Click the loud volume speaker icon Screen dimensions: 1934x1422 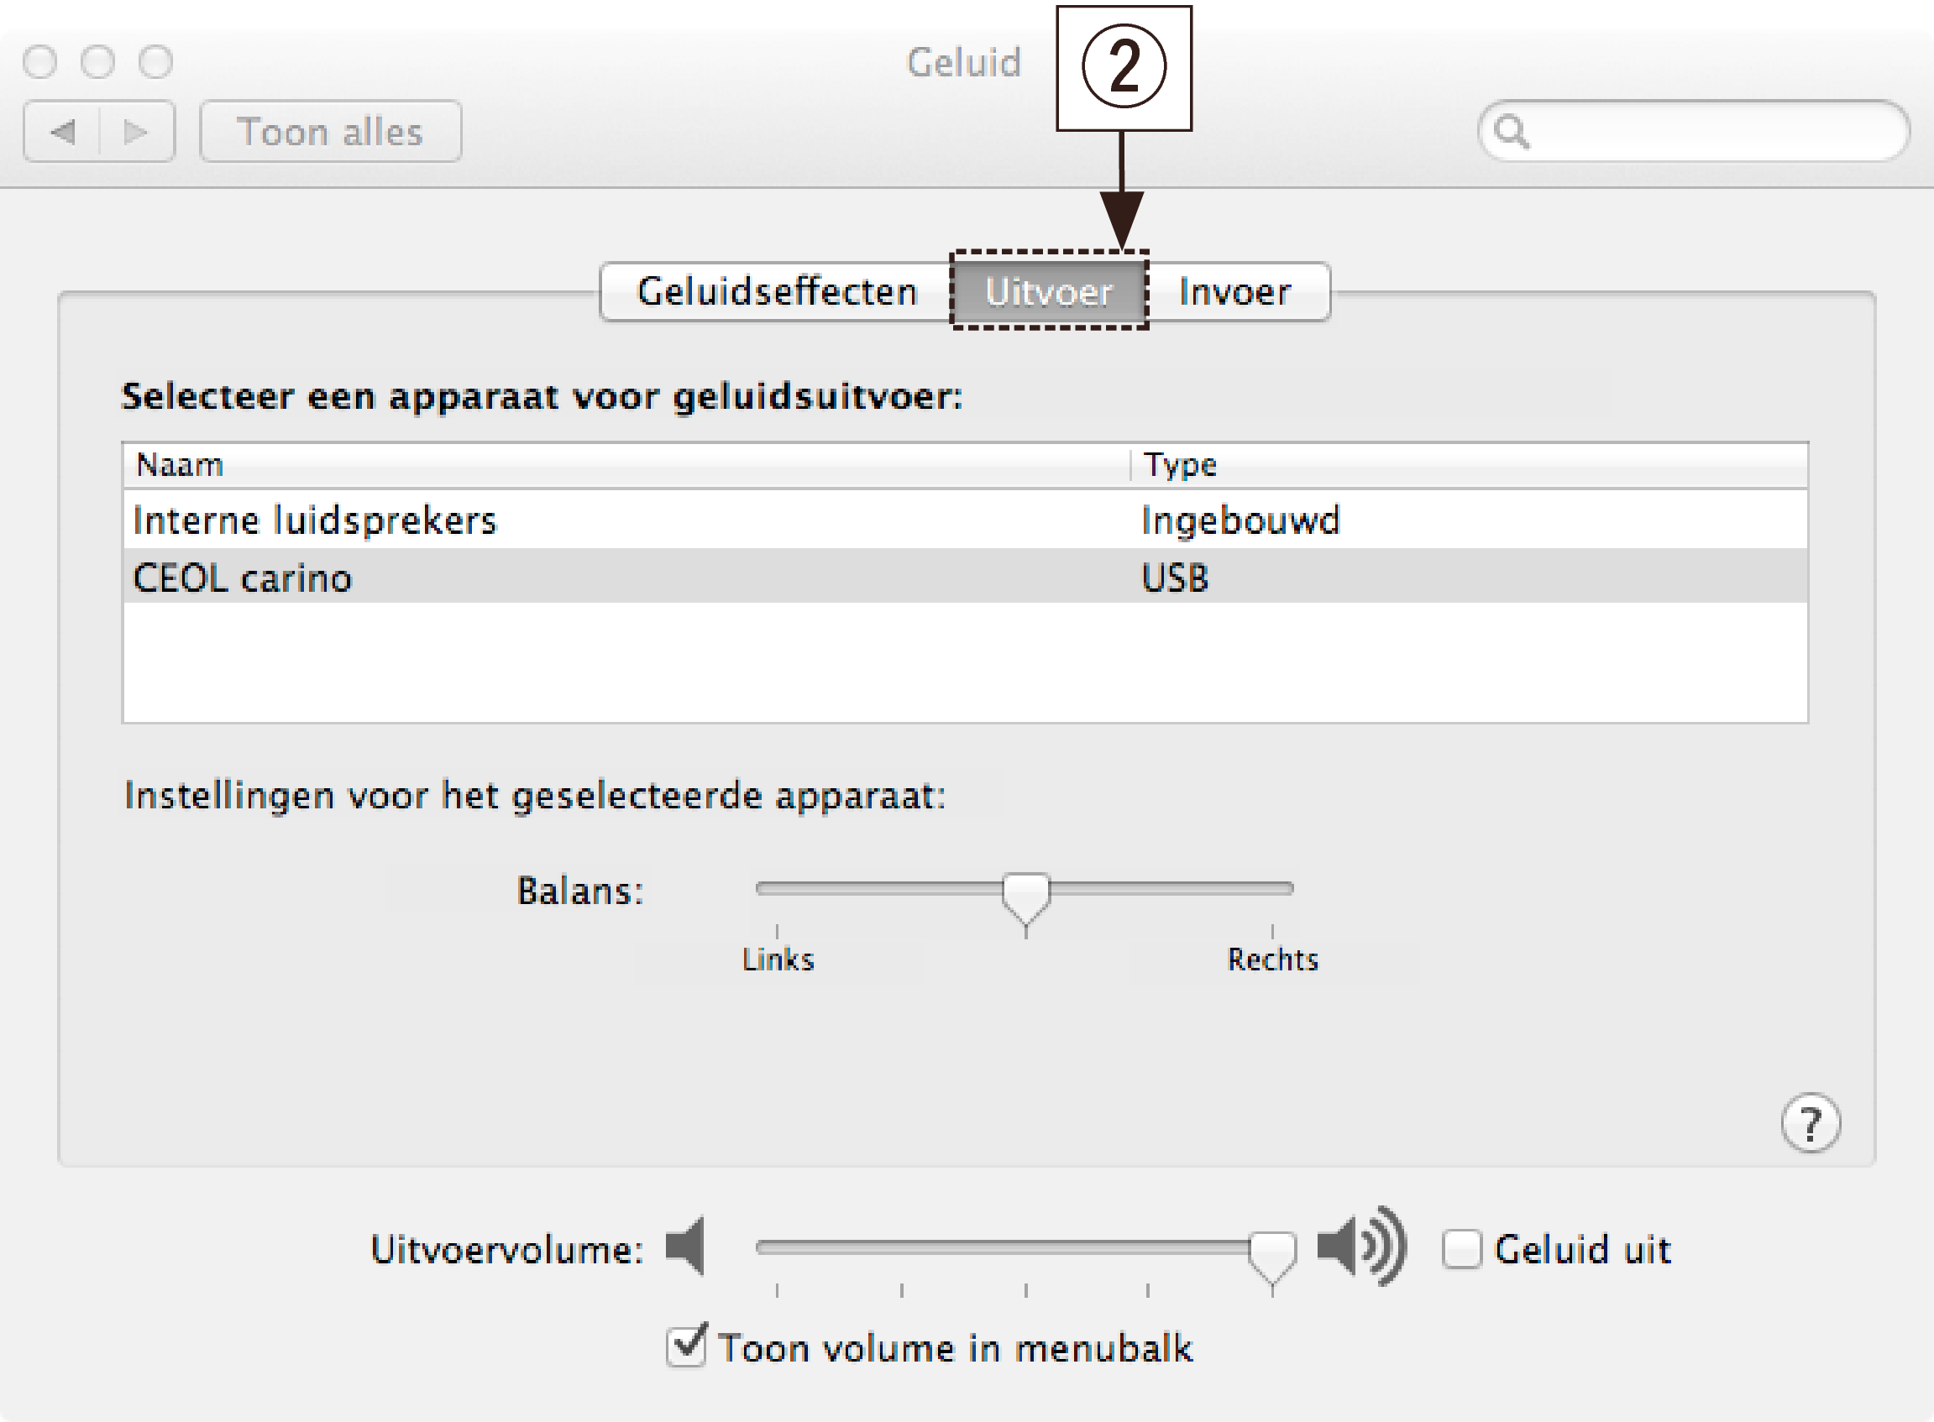(x=1360, y=1247)
